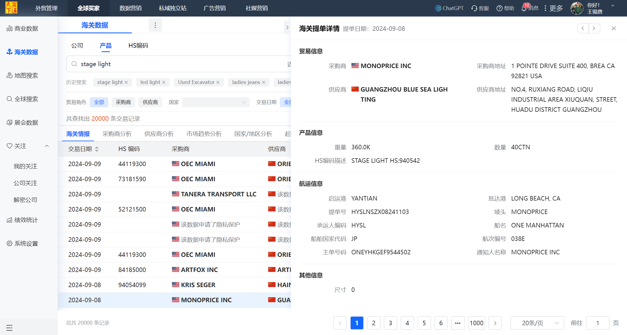Open MONOPRICE INC buyer in table row
The height and width of the screenshot is (335, 627).
(206, 300)
